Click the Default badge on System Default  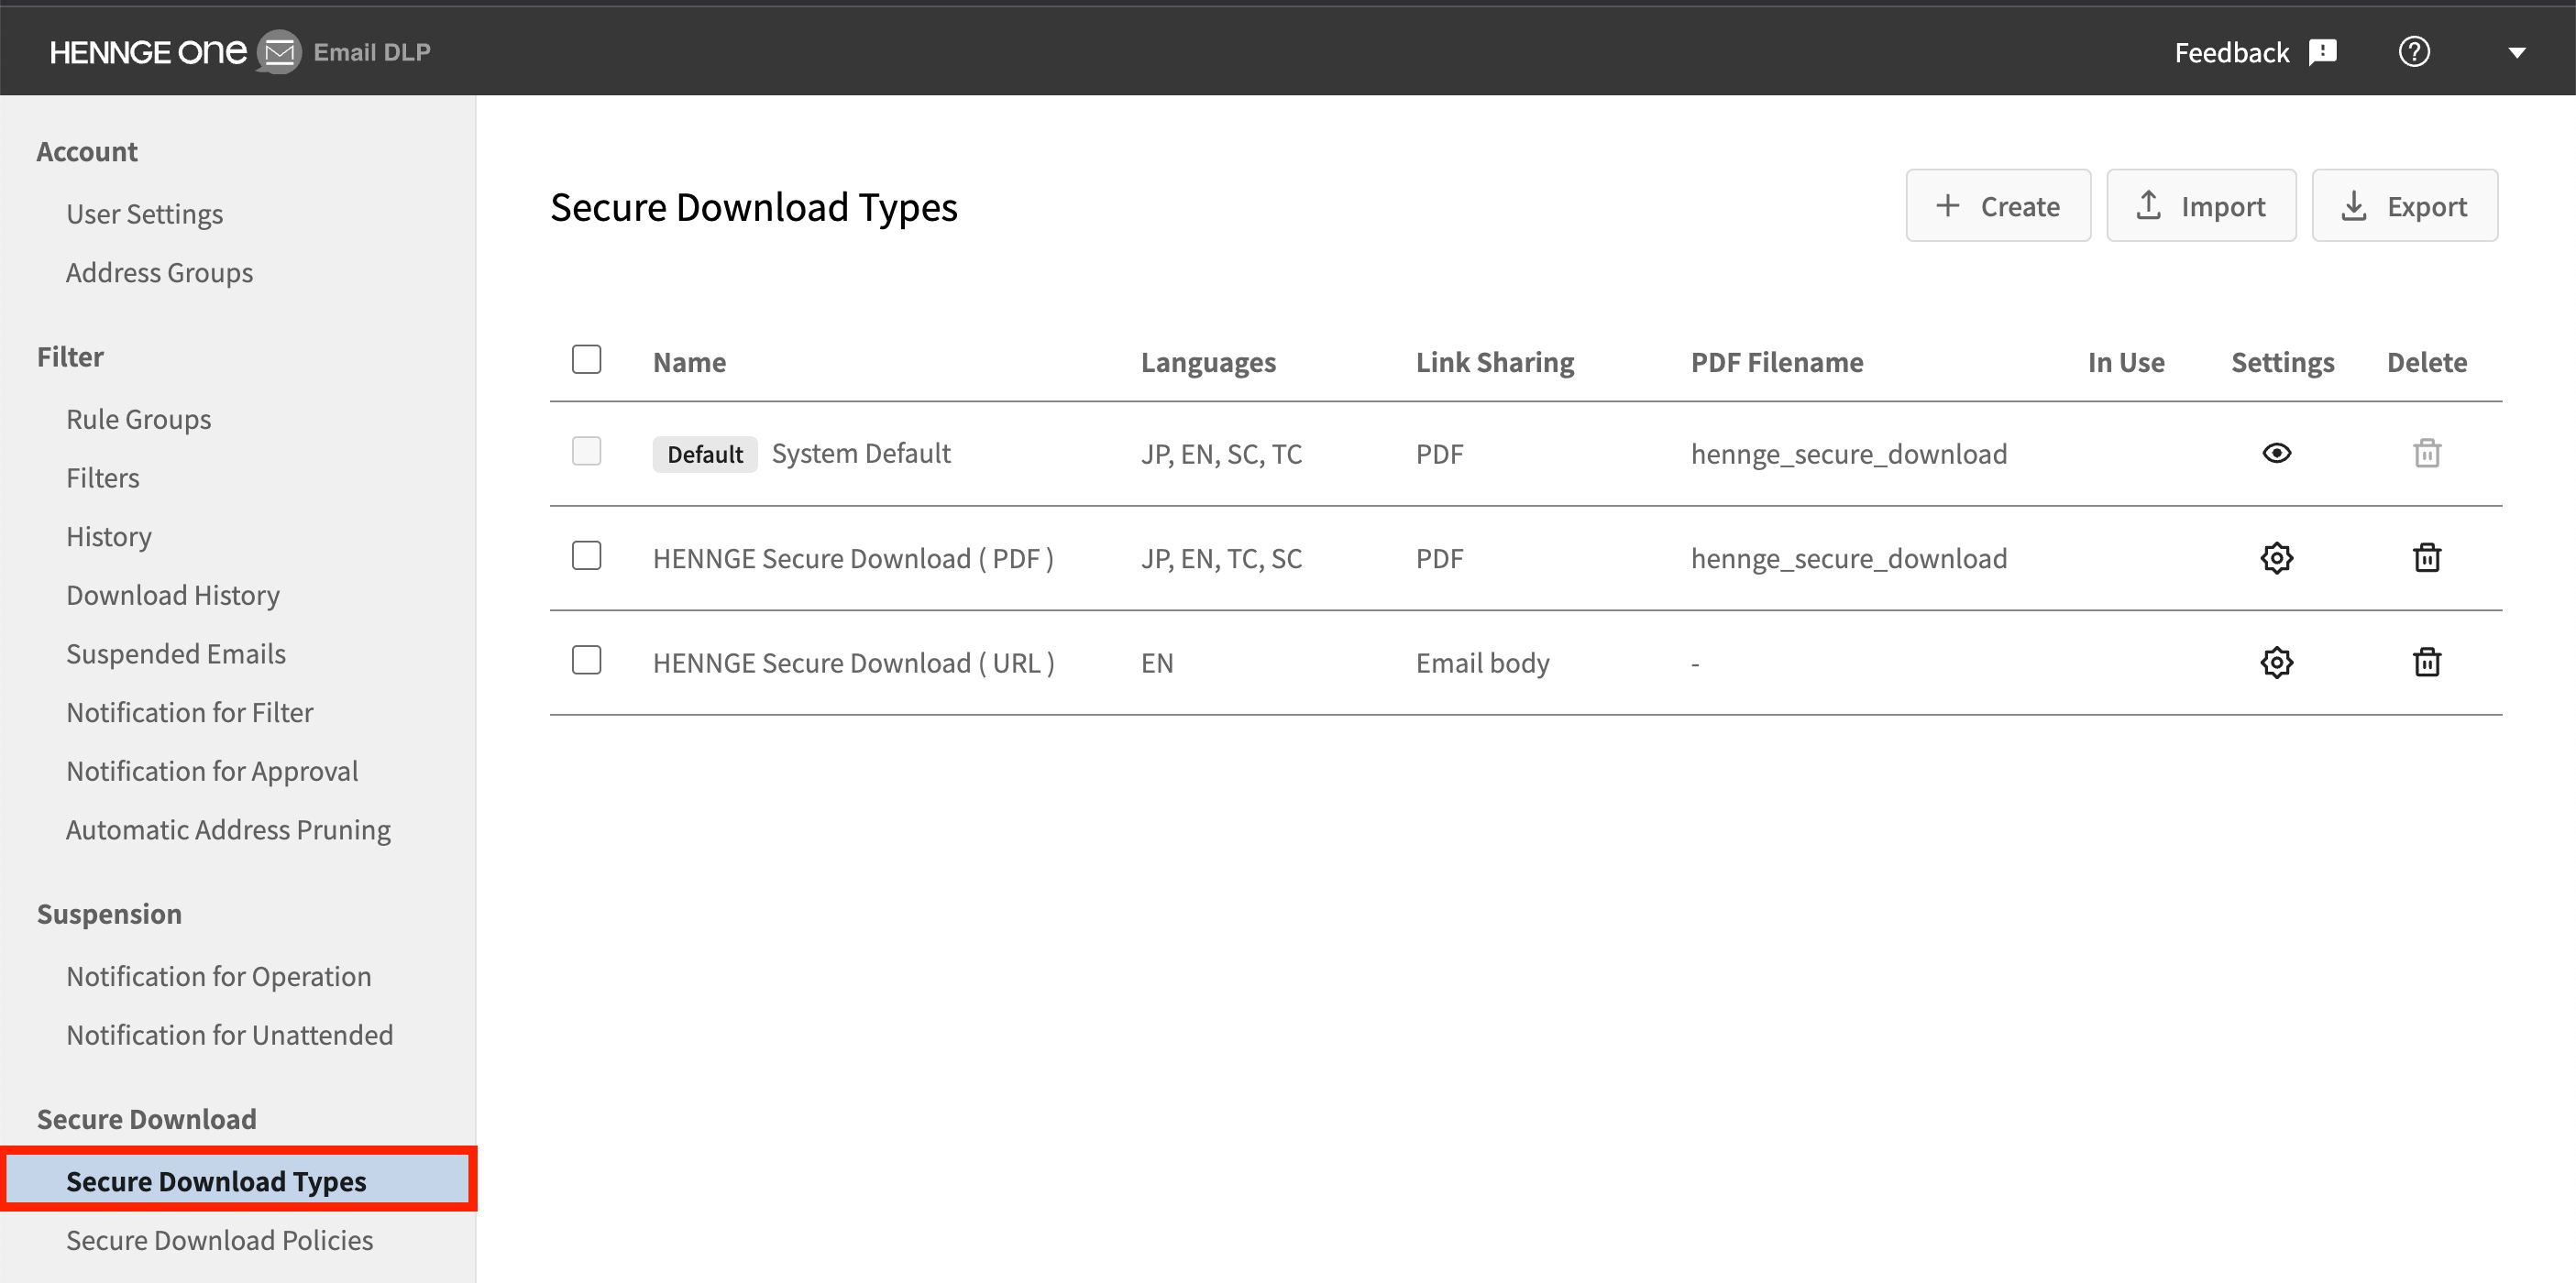pyautogui.click(x=705, y=454)
